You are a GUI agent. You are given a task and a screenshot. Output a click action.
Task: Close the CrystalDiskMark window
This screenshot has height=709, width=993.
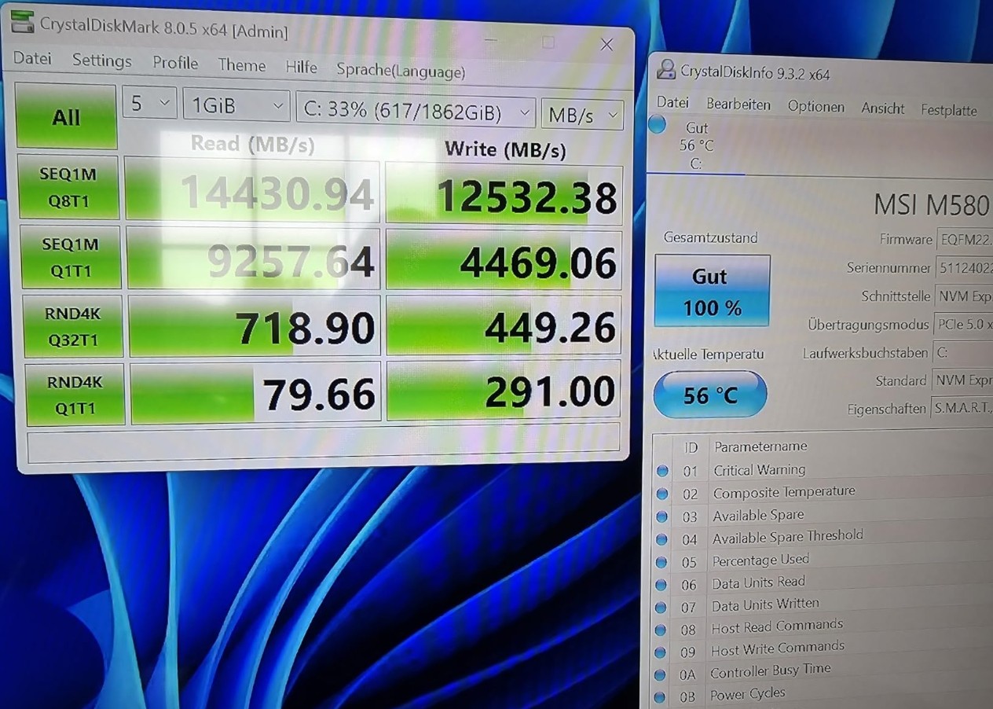tap(606, 45)
